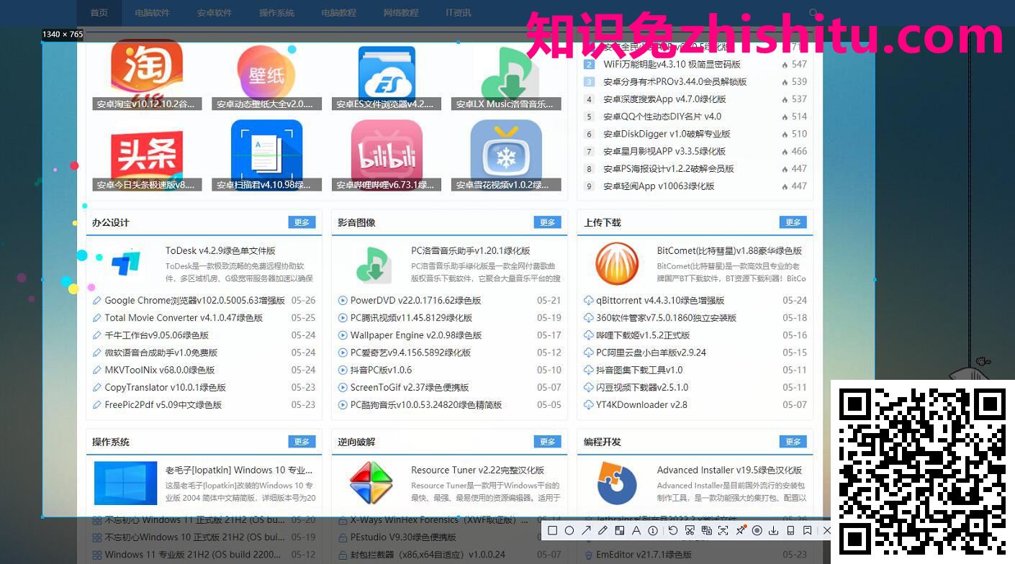Open the bilibili app tile

(387, 155)
